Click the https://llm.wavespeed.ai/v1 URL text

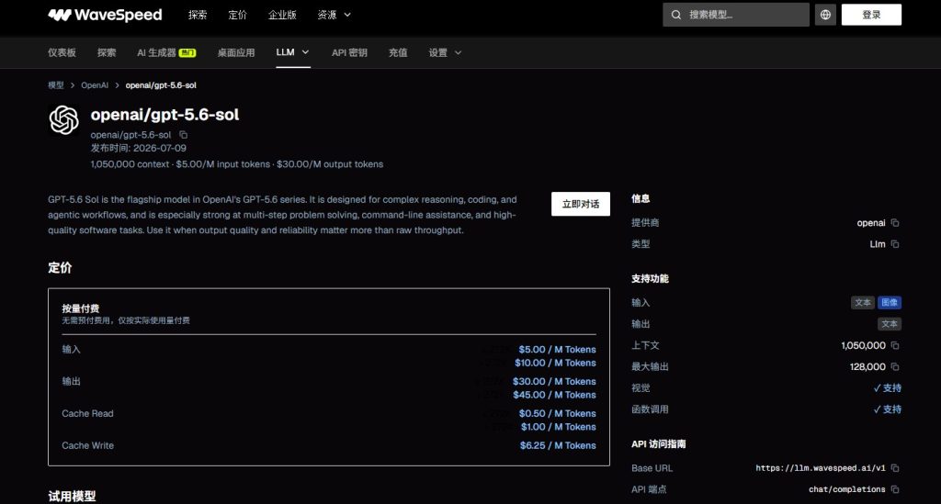[x=821, y=468]
